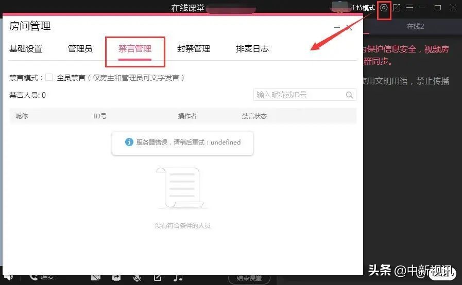
Task: Switch to the 基础设置 tab
Action: click(26, 48)
